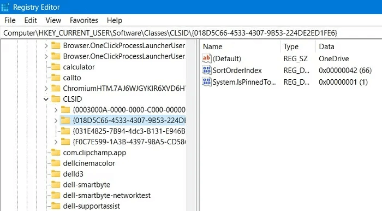Expand the first Browser.OneClickProcessLauncherUser key
The image size is (382, 211).
pos(46,45)
